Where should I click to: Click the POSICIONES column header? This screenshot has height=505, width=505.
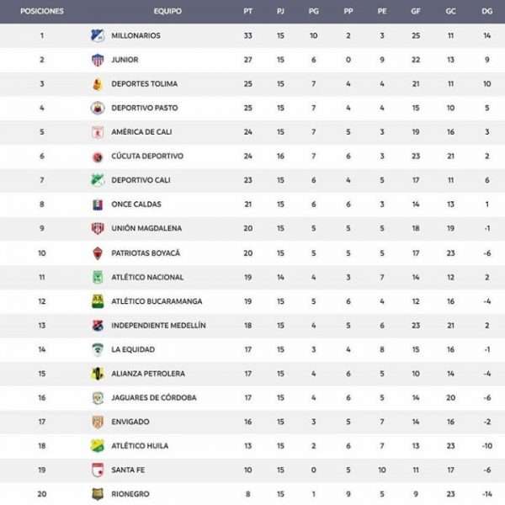42,11
